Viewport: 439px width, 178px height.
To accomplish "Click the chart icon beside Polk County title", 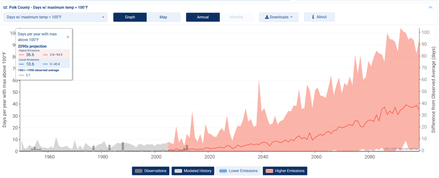I will coord(5,7).
